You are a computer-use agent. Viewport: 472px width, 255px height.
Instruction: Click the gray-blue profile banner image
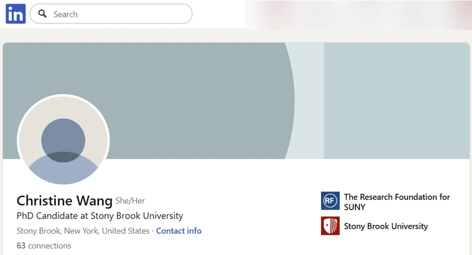[237, 101]
